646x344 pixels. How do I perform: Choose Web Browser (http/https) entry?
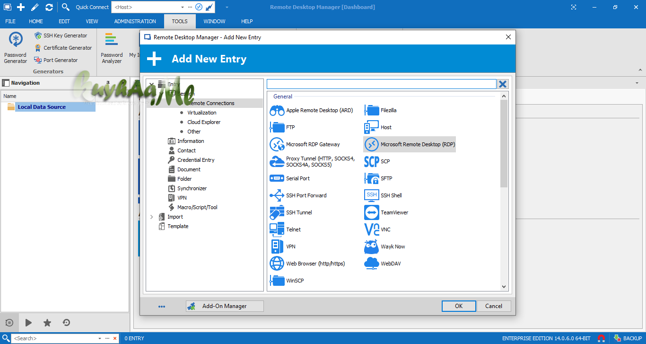(307, 264)
